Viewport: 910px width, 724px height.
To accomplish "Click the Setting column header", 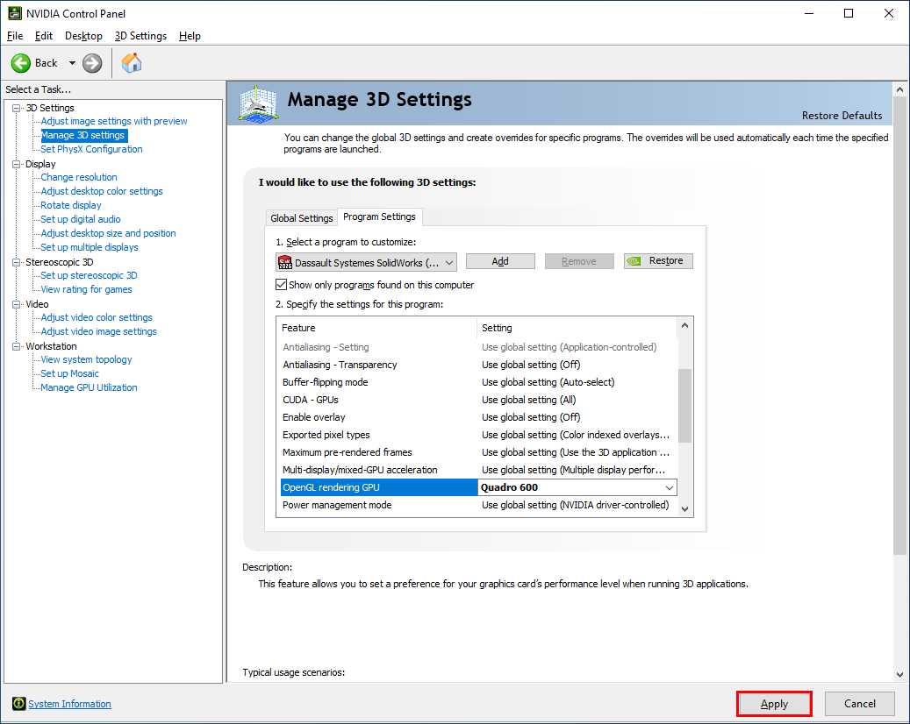I will [x=577, y=328].
